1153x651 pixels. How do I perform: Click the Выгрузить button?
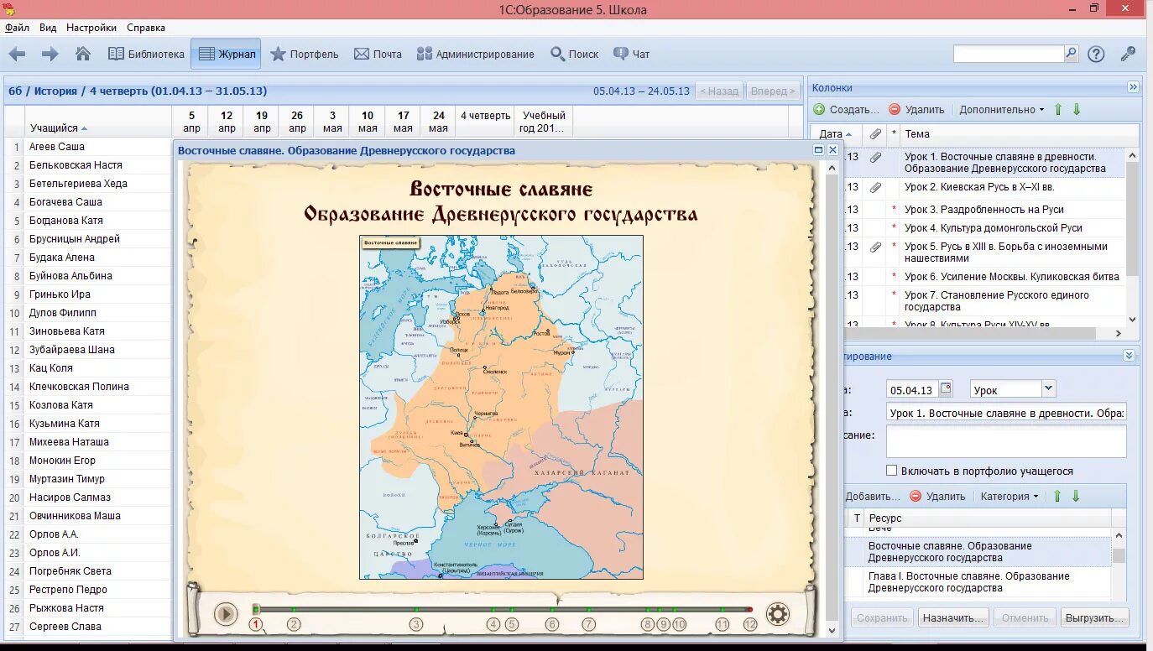(1094, 617)
